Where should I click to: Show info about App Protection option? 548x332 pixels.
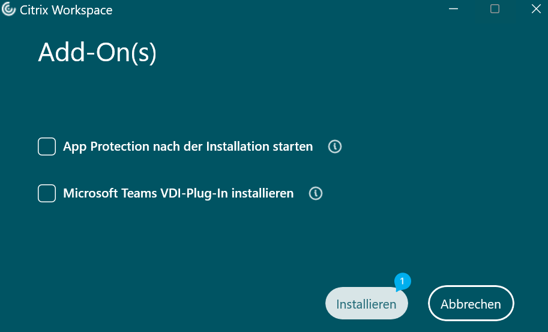[335, 146]
